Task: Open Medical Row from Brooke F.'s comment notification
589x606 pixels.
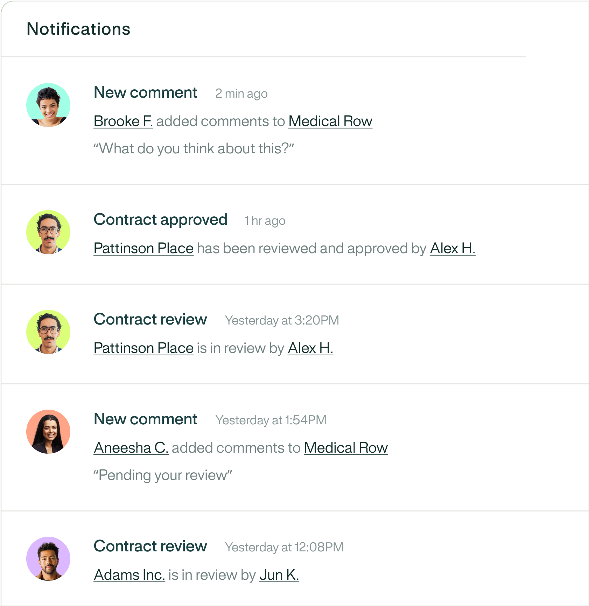Action: pos(330,121)
